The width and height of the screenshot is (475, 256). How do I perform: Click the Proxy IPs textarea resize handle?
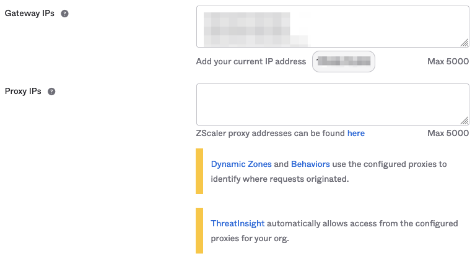click(464, 121)
